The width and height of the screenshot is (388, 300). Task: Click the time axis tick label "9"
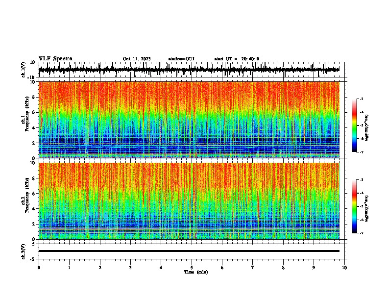314,268
